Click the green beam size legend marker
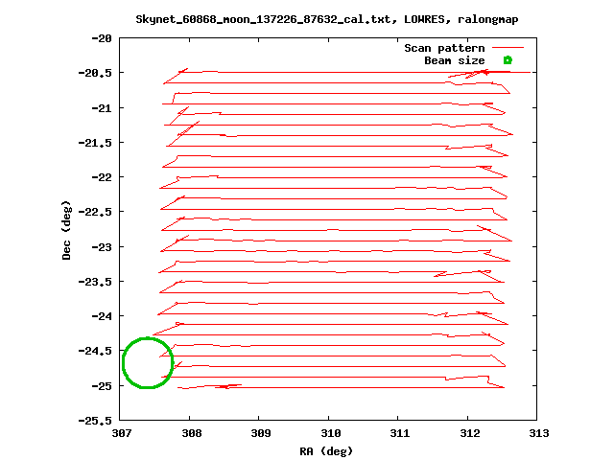 (508, 60)
